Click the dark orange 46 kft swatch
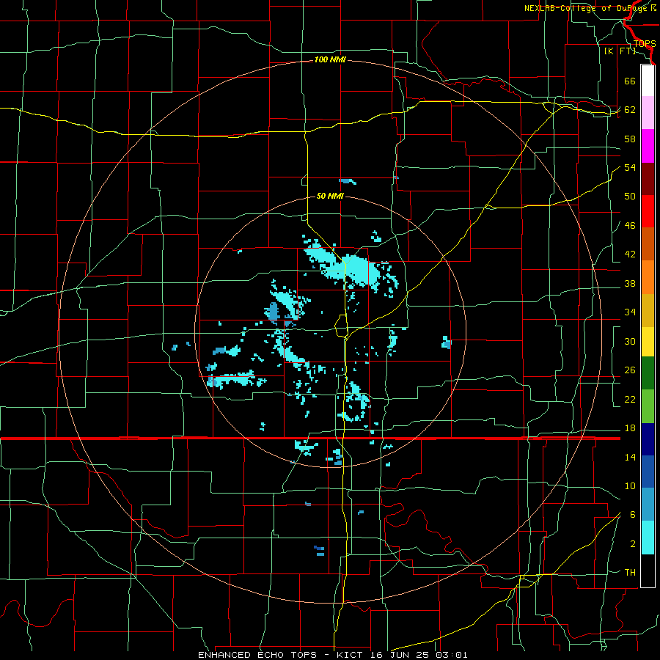 (648, 244)
